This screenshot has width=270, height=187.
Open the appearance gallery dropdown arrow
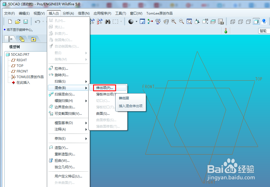137,22
